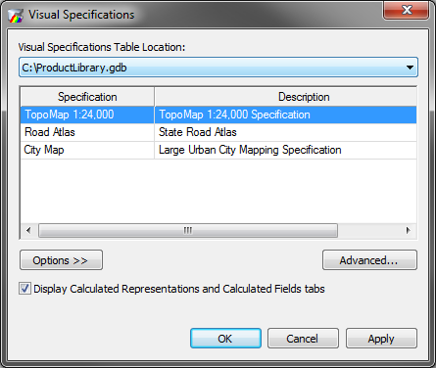
Task: Expand the Options >> section
Action: [x=61, y=260]
